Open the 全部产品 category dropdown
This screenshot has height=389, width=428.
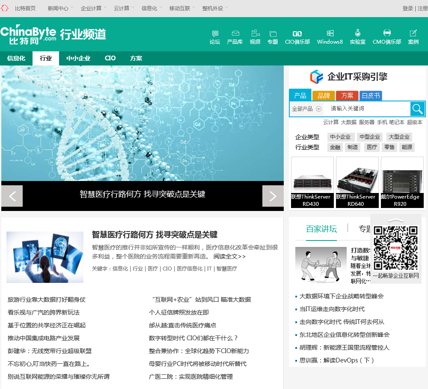coord(306,109)
